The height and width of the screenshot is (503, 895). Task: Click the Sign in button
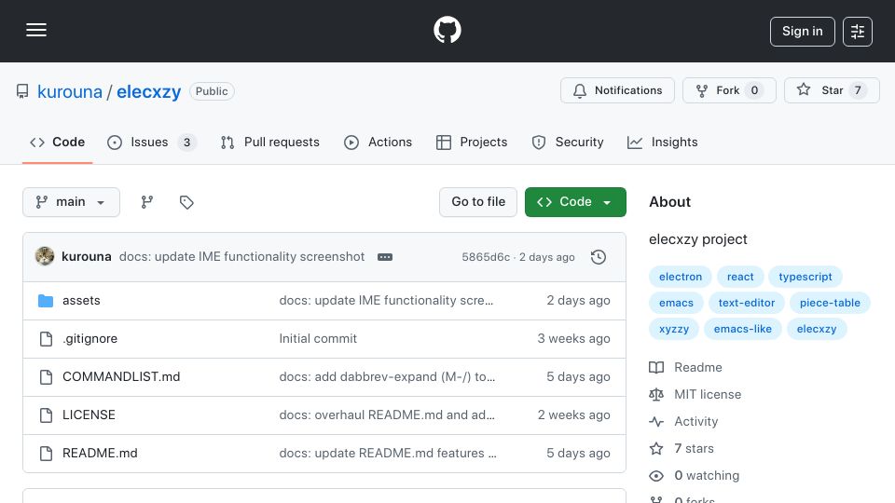pos(802,32)
